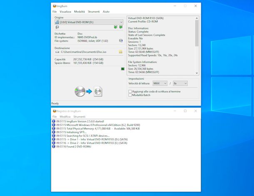
Task: Click the disc info icon under Origine
Action: (57, 27)
